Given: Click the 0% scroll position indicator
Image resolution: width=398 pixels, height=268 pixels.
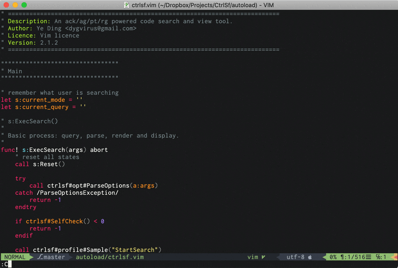Looking at the screenshot, I should [332, 257].
